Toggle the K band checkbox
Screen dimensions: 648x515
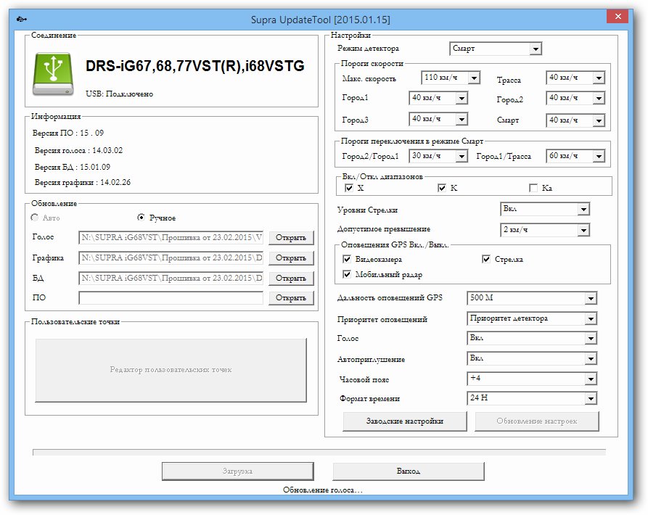point(442,188)
